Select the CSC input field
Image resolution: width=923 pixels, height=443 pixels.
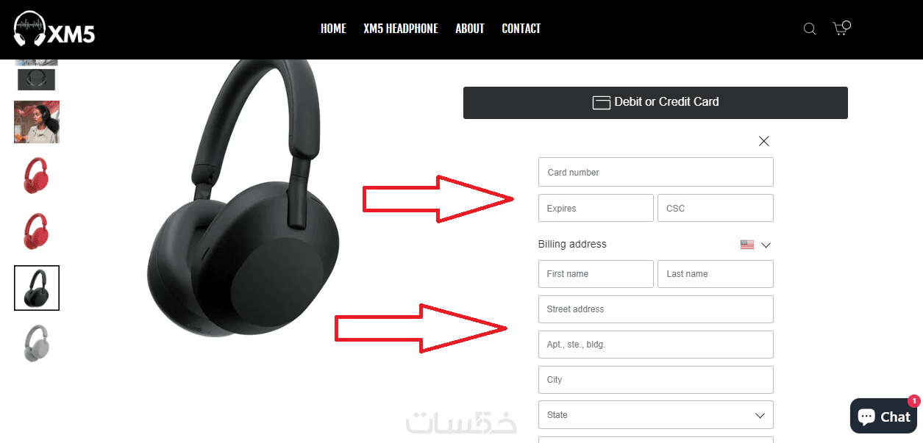[x=716, y=208]
